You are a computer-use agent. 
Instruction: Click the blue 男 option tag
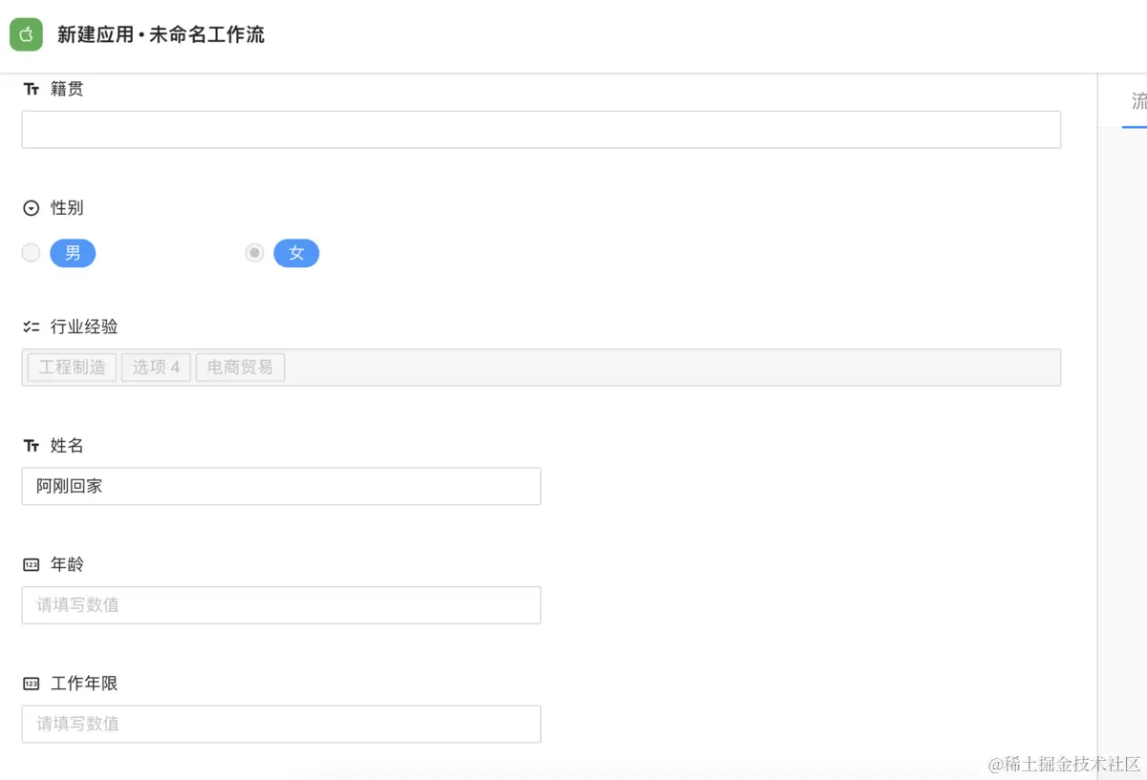pyautogui.click(x=73, y=253)
